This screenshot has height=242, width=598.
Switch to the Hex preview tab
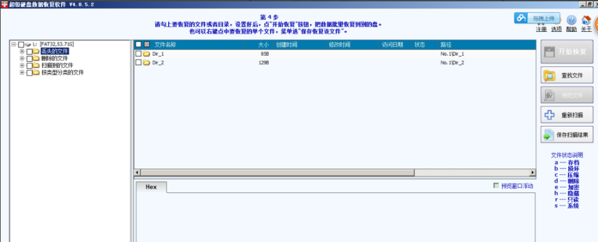pyautogui.click(x=151, y=188)
